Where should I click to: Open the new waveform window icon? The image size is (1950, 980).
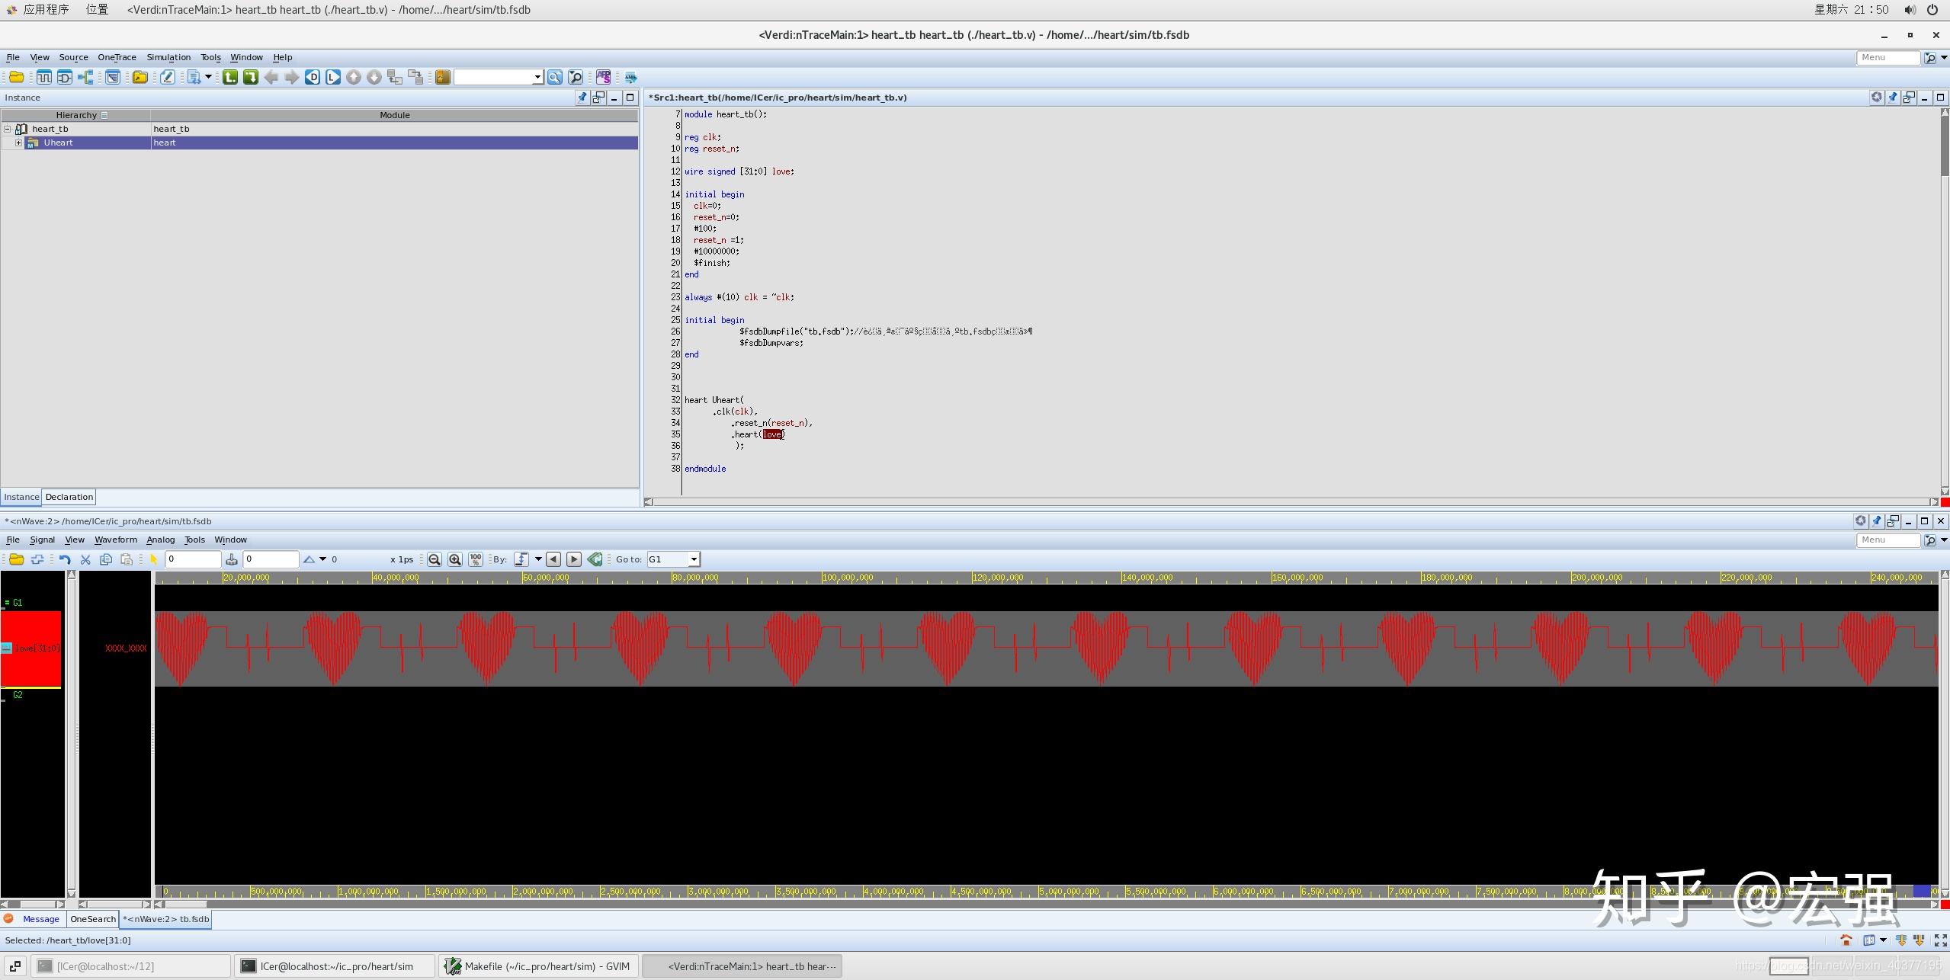(x=44, y=77)
